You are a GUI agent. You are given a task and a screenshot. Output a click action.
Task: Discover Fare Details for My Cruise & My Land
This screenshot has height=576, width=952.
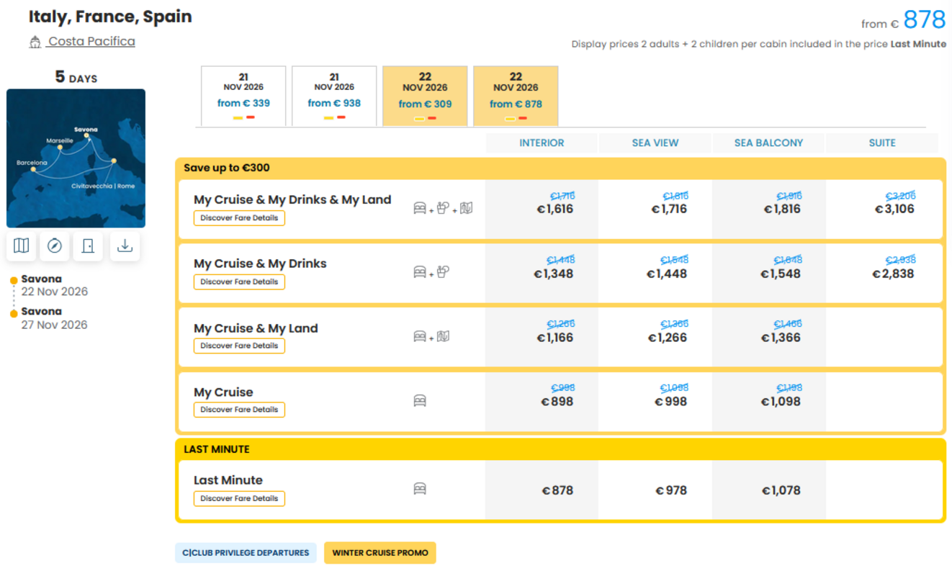click(x=239, y=346)
